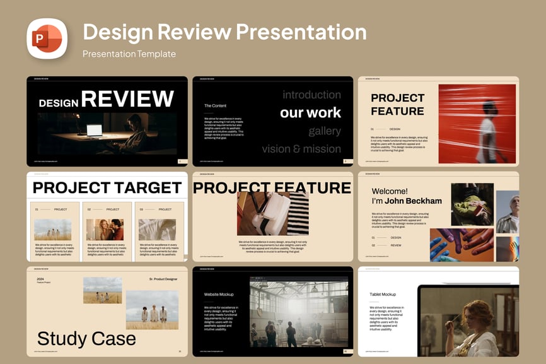The image size is (546, 364).
Task: Click the Design Review Presentation title
Action: 224,32
